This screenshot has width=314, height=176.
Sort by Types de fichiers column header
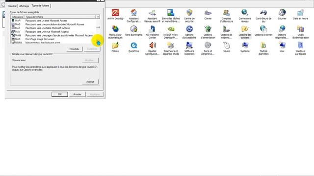[60, 17]
